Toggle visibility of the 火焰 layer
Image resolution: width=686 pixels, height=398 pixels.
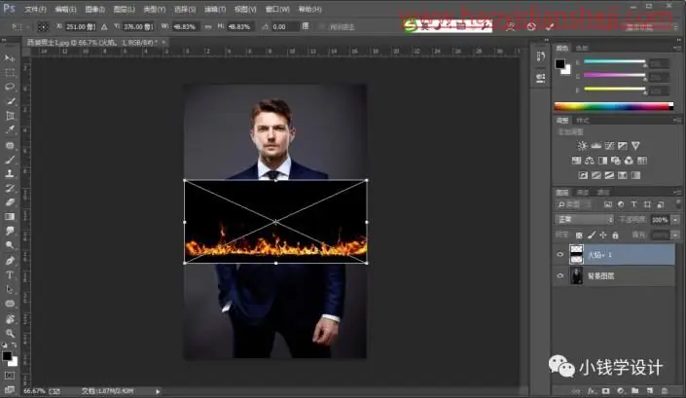tap(560, 255)
